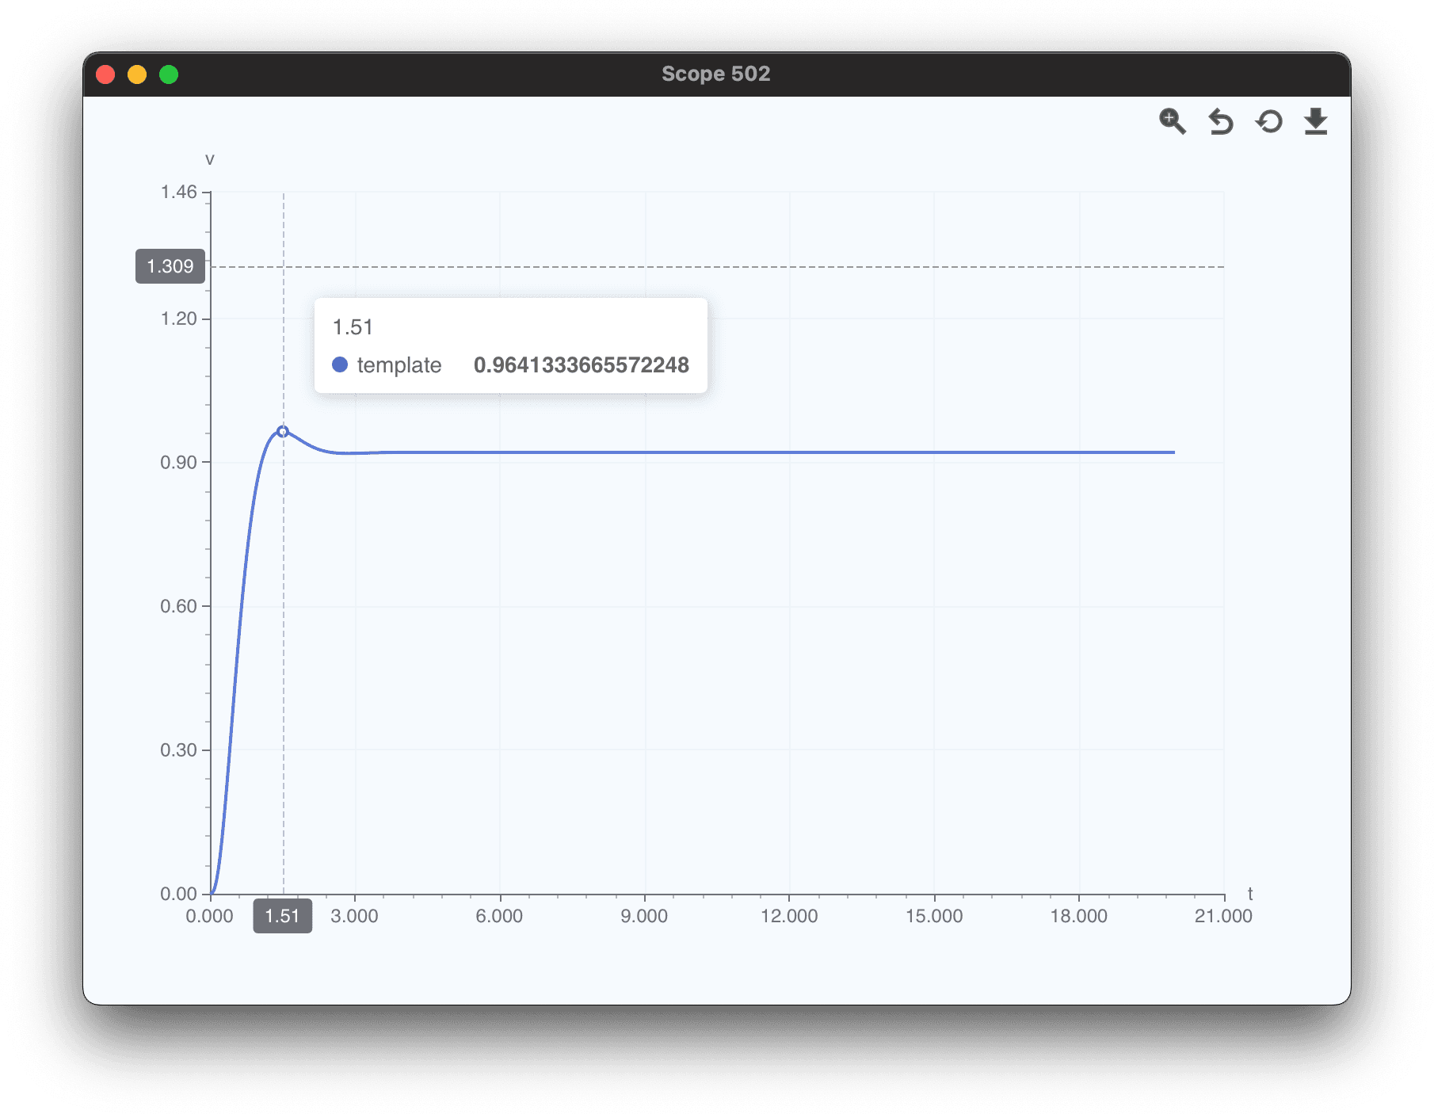
Task: Minimize window with the yellow button
Action: [x=137, y=74]
